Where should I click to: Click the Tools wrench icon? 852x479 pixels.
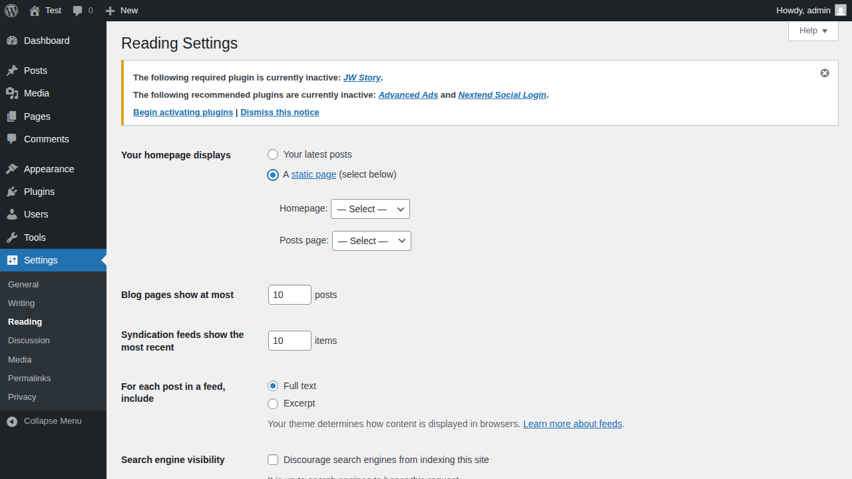[x=12, y=238]
